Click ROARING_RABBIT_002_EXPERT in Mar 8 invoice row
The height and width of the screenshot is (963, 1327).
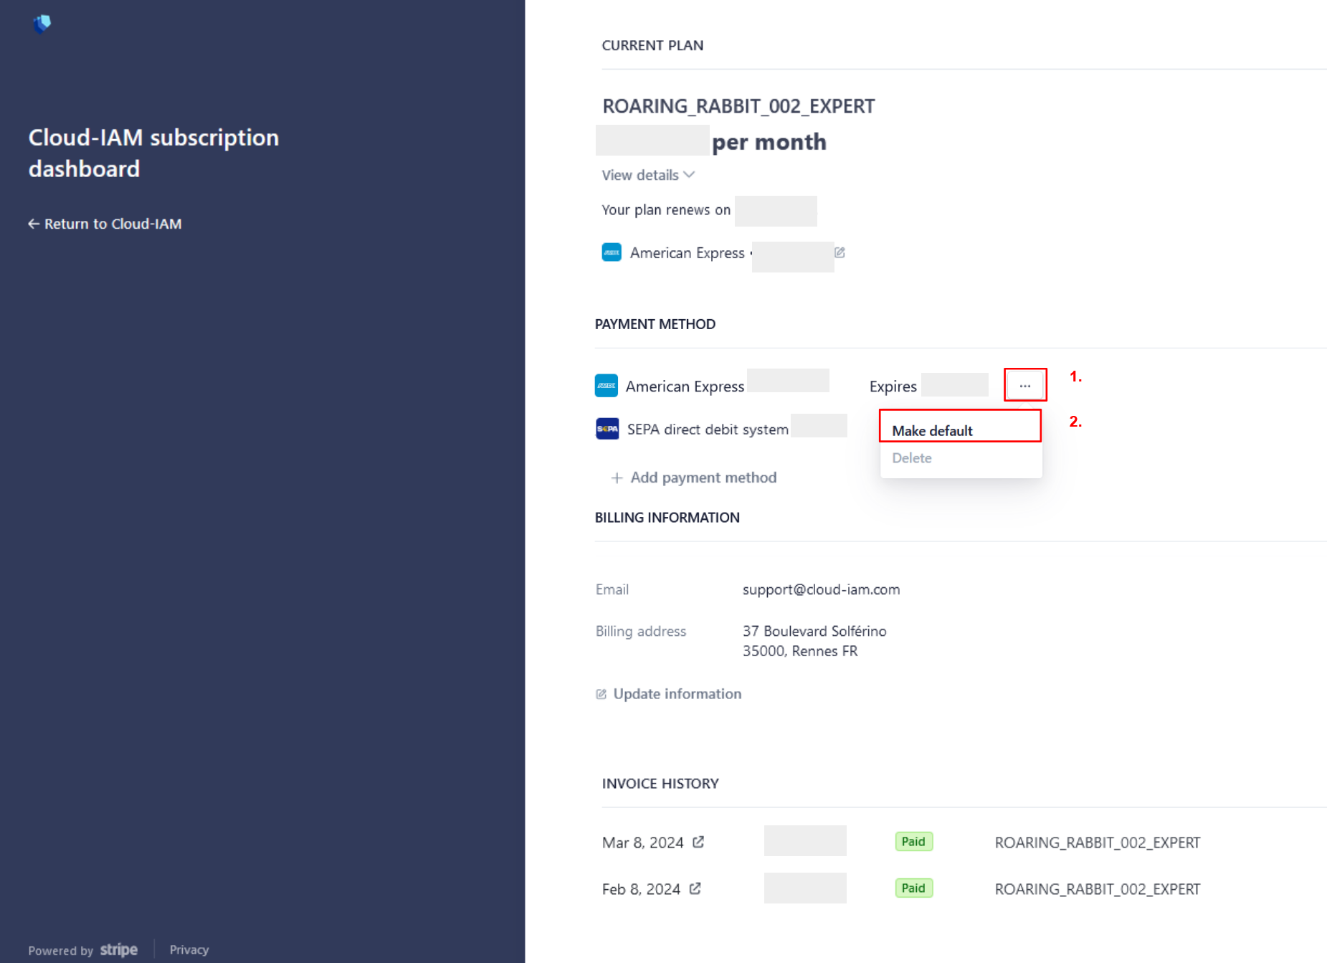click(x=1098, y=843)
